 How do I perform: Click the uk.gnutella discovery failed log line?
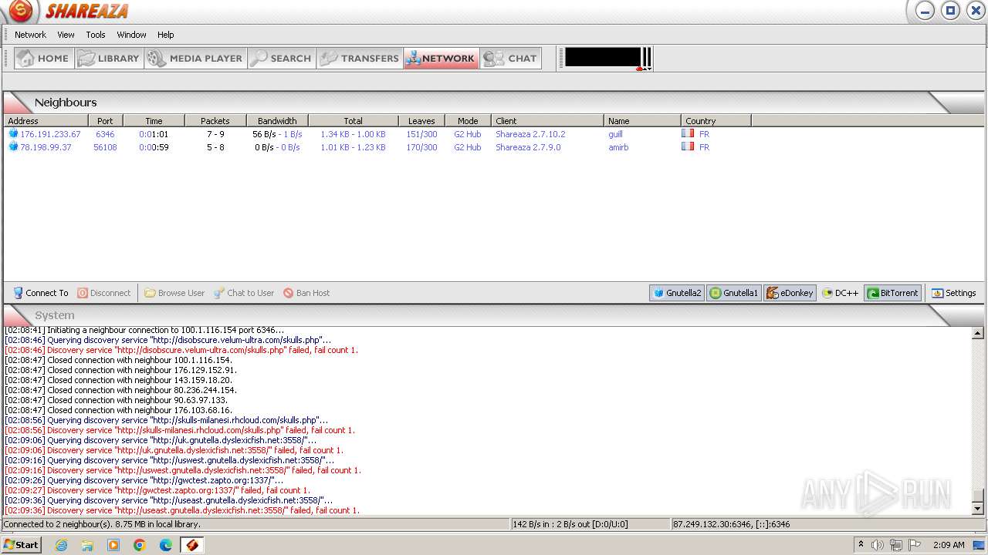(x=174, y=450)
